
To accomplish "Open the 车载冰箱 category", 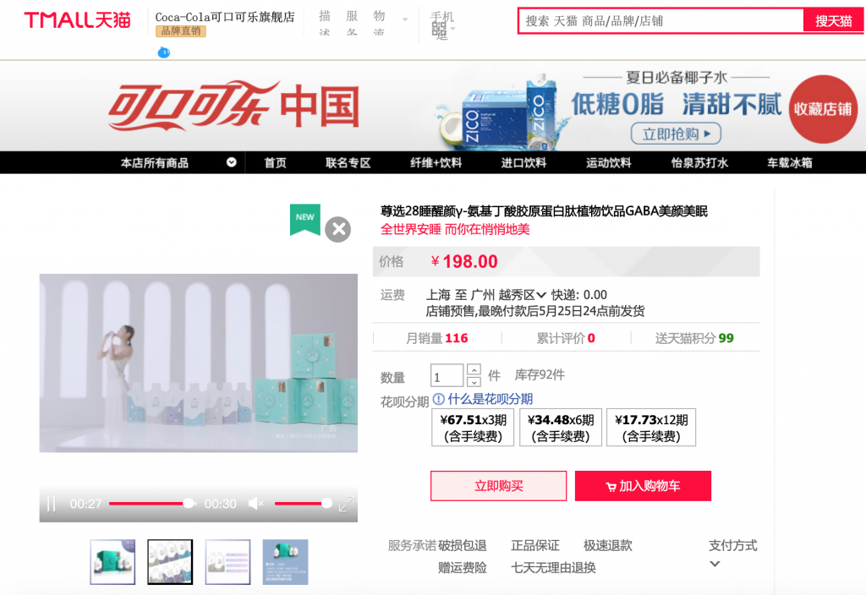I will (x=789, y=163).
